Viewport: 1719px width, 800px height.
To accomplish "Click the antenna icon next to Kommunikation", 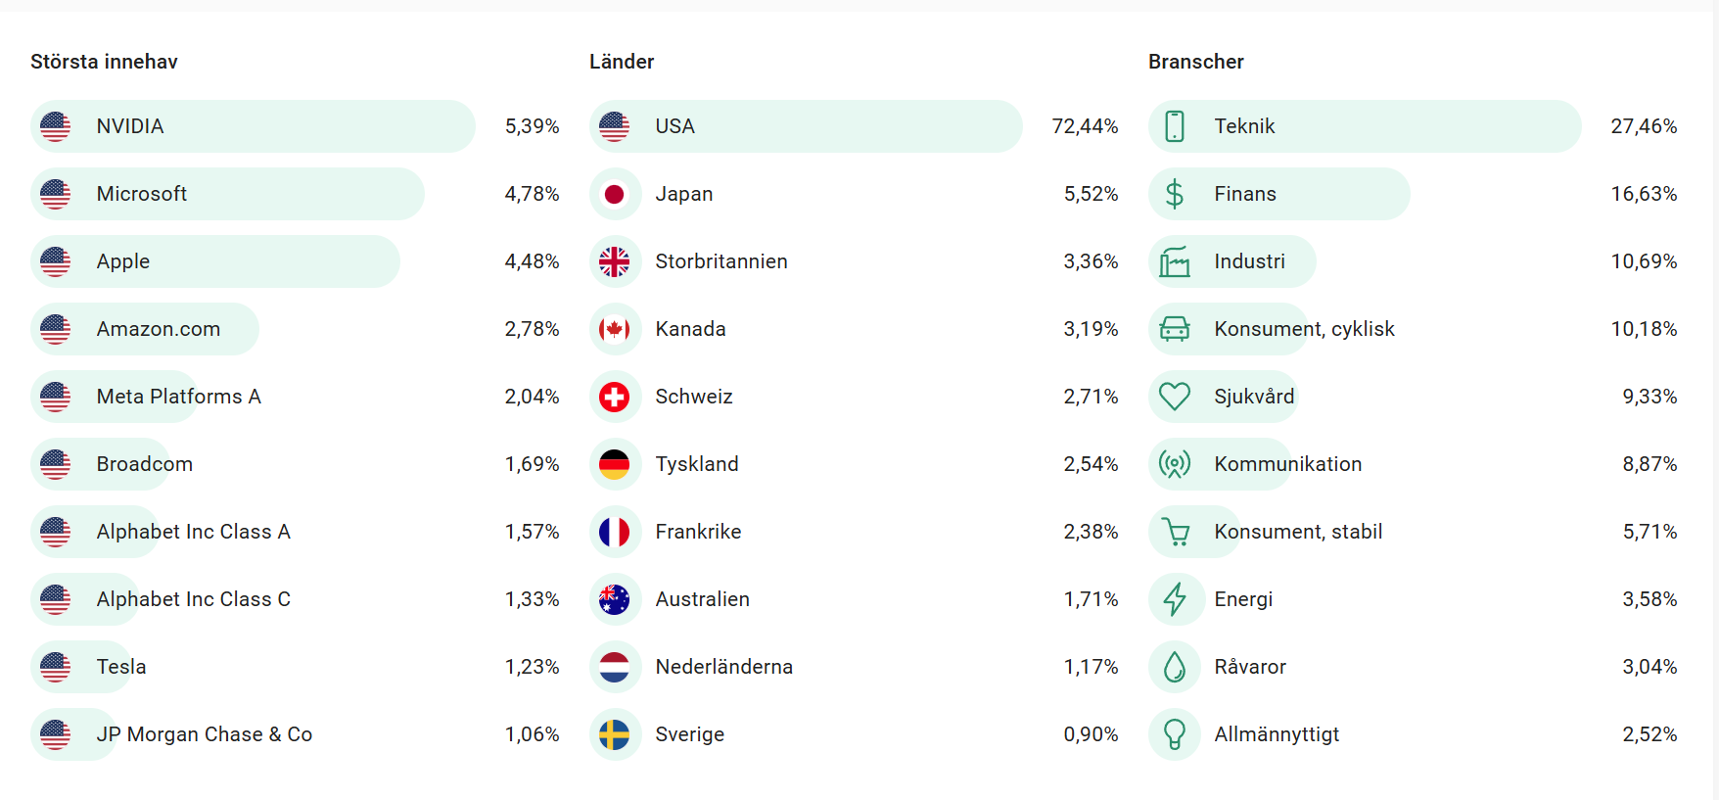I will pos(1175,464).
